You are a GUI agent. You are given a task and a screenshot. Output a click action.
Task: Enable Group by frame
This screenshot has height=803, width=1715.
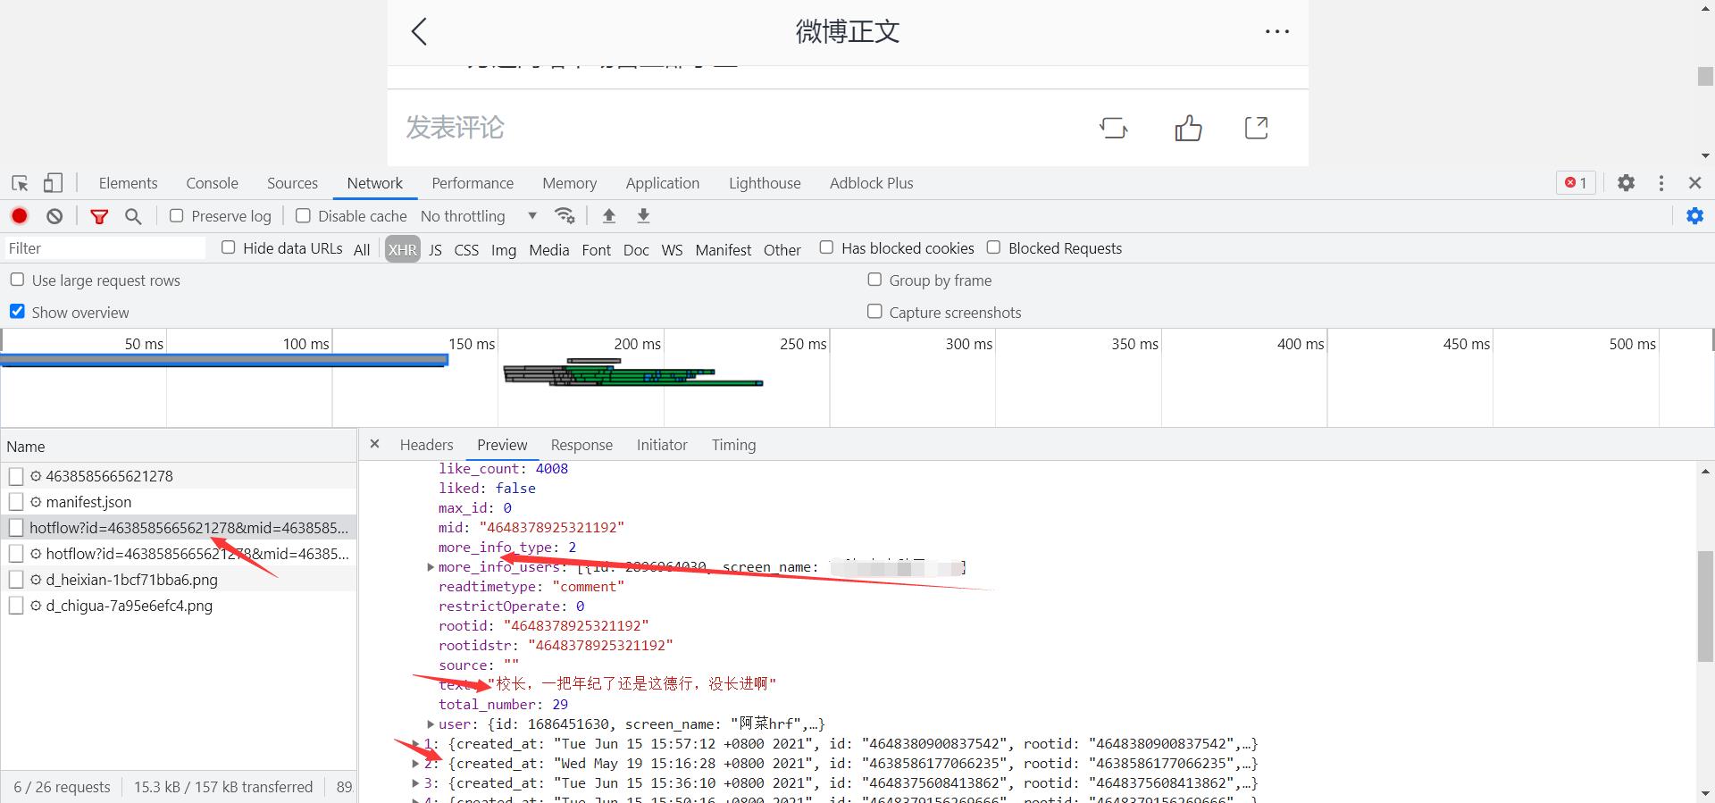tap(874, 280)
